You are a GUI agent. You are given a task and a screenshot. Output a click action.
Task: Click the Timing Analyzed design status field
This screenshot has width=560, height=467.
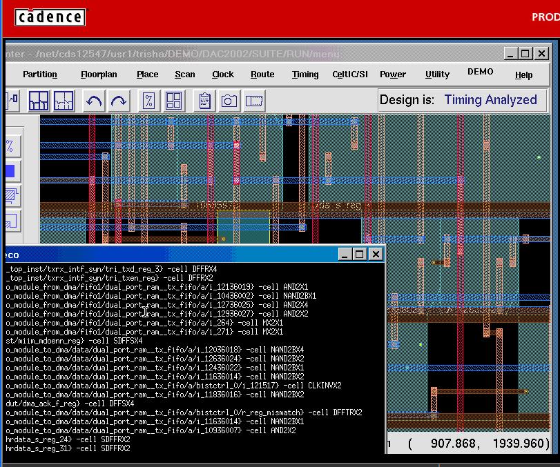pos(490,100)
